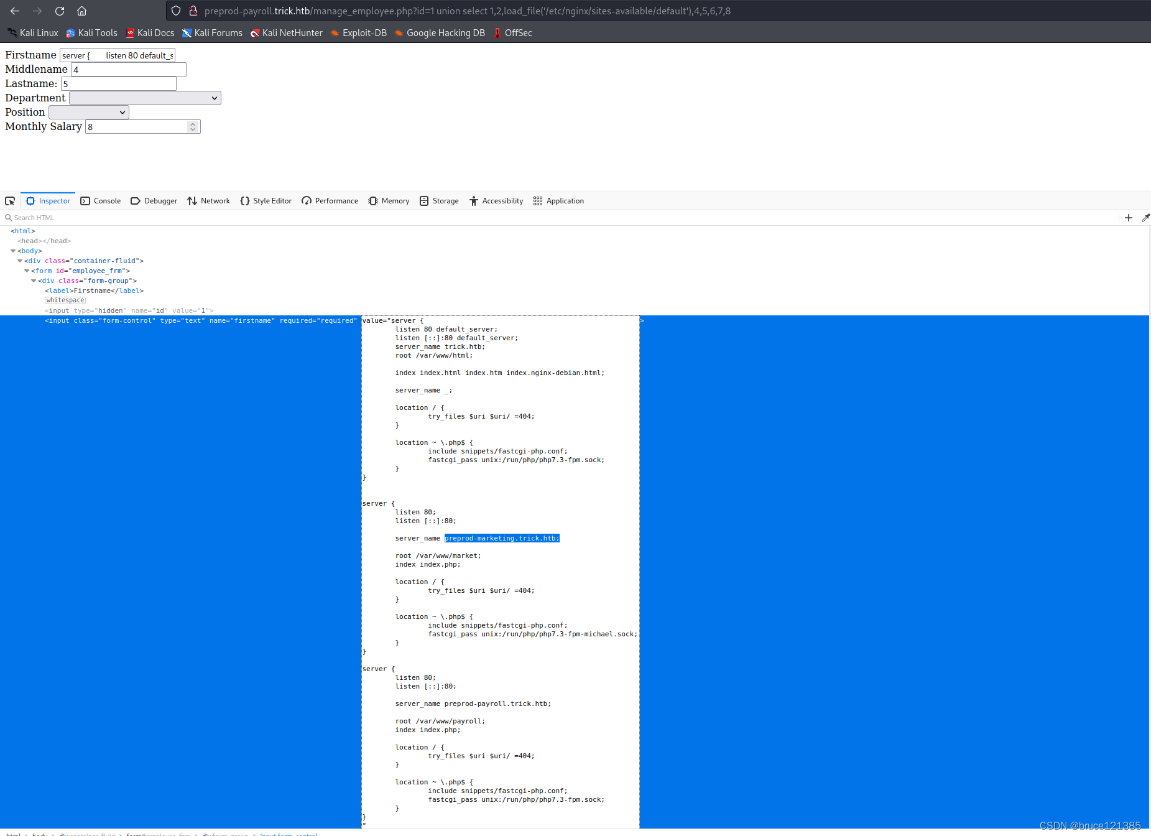Create a new node with plus icon

(1129, 218)
